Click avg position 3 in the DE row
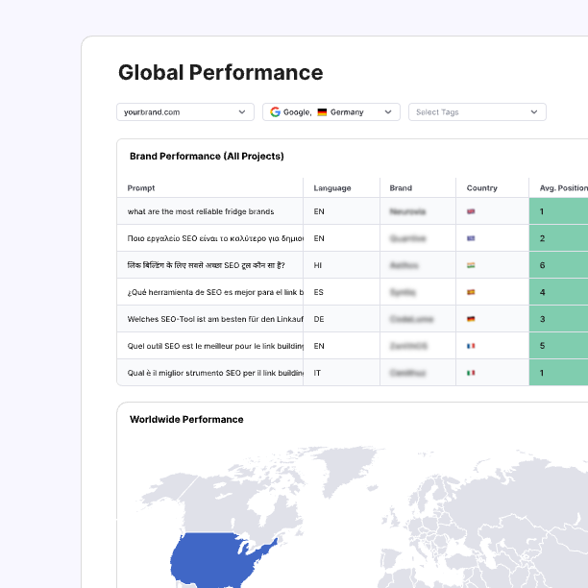588x588 pixels. click(x=558, y=319)
